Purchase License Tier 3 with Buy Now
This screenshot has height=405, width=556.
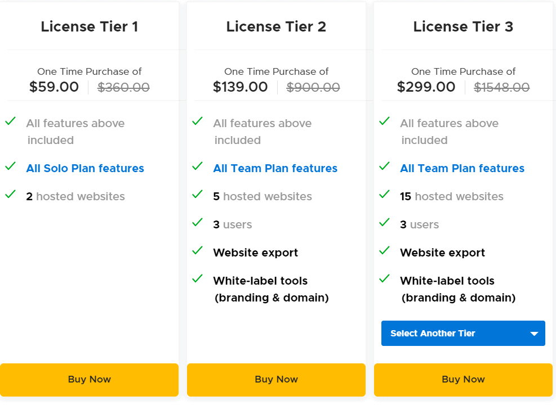click(463, 379)
